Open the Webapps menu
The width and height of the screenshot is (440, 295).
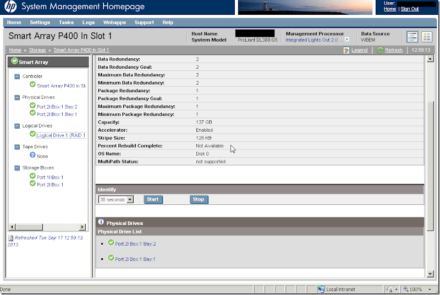(114, 23)
